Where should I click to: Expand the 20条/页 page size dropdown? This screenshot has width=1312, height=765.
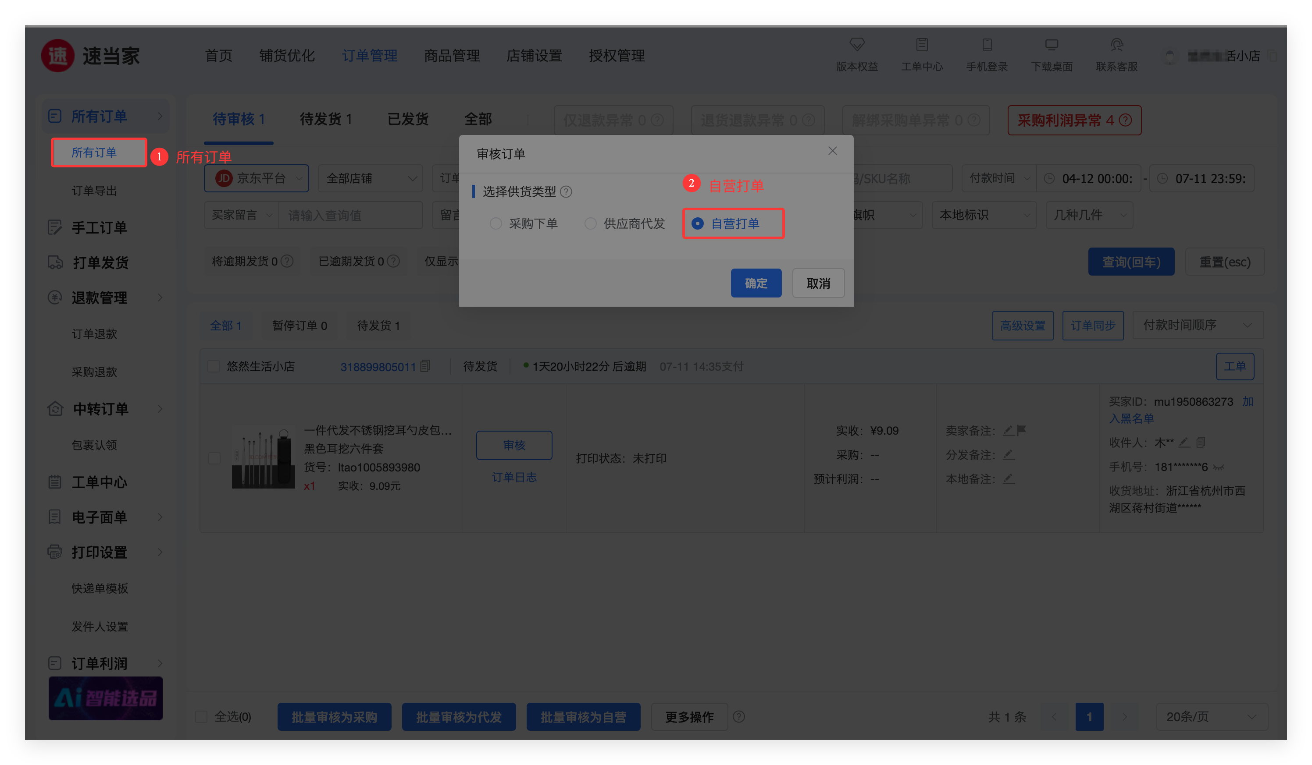pos(1212,717)
